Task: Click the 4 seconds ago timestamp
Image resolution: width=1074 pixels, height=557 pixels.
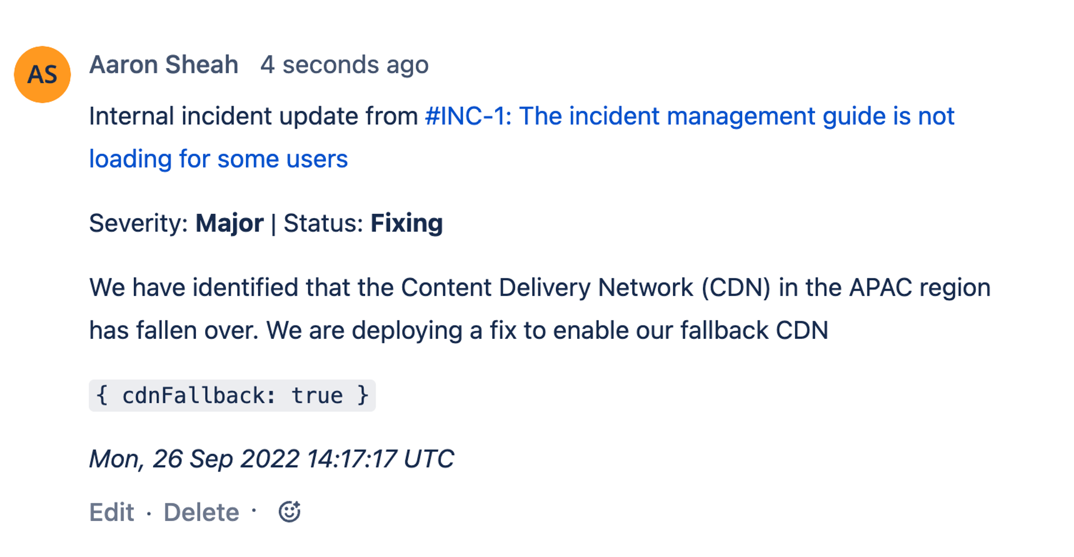Action: (x=344, y=65)
